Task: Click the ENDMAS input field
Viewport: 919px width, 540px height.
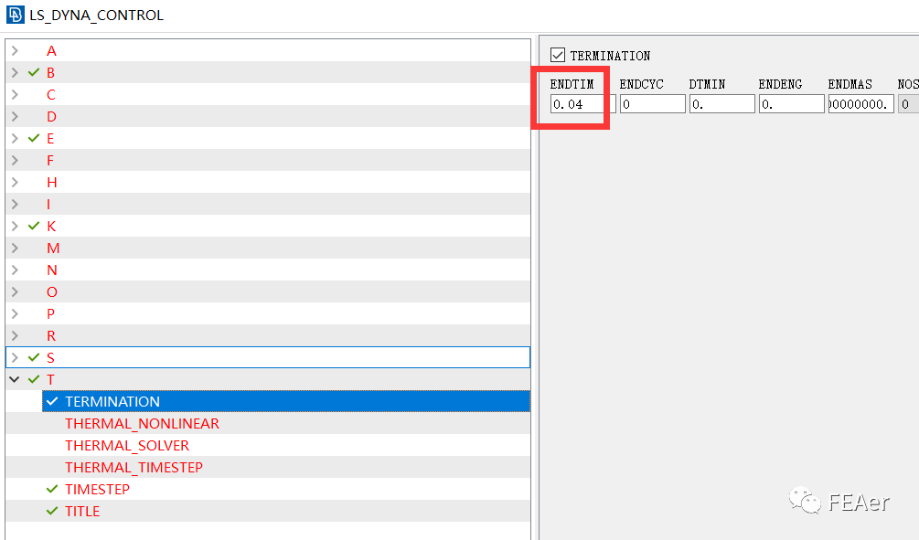Action: click(x=861, y=104)
